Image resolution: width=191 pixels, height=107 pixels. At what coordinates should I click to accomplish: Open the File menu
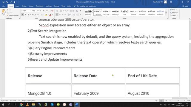click(4, 6)
